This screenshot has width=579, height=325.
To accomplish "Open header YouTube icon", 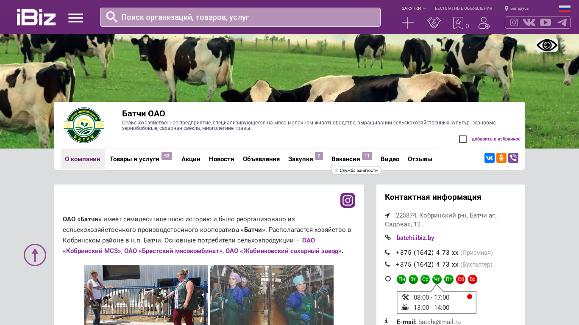I will click(x=546, y=22).
